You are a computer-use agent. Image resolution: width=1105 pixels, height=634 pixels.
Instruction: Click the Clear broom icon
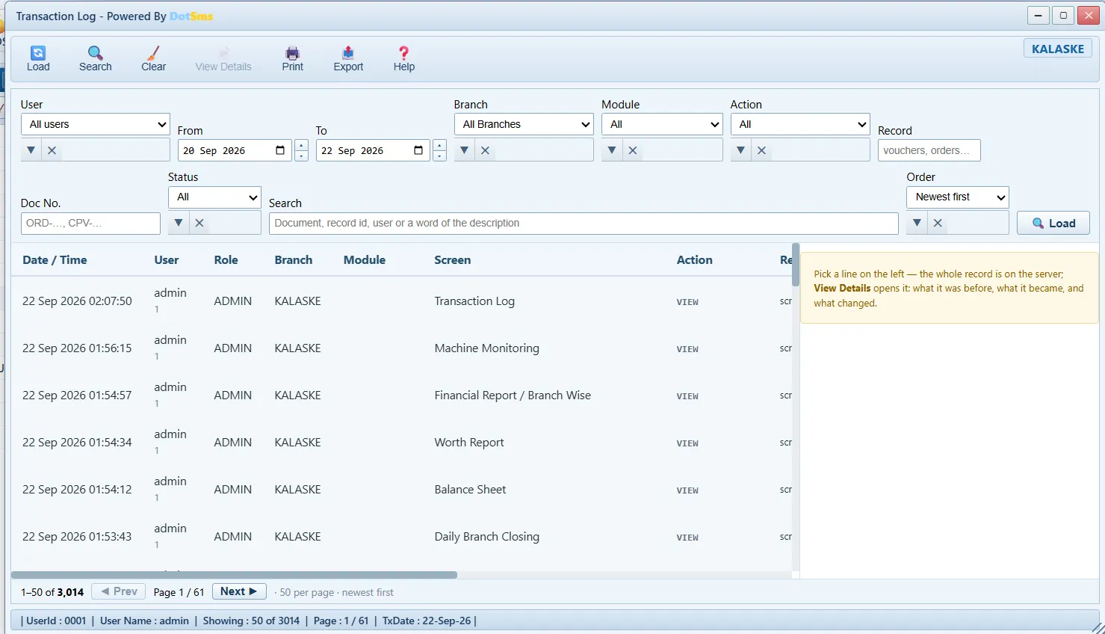coord(153,58)
